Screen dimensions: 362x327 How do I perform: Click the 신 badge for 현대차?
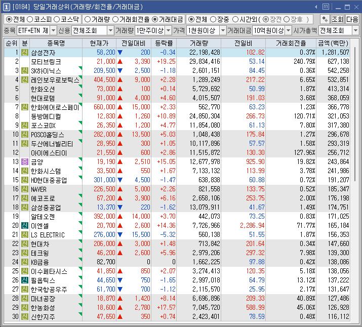[25, 243]
